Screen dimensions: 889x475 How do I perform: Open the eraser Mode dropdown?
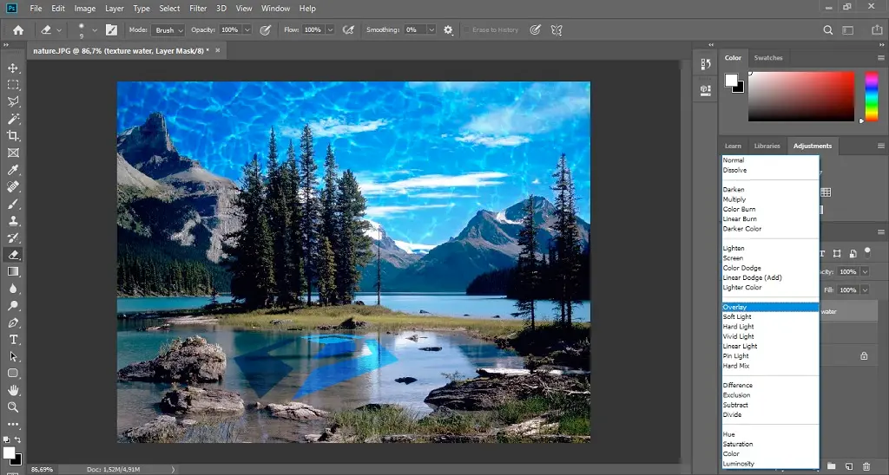[168, 30]
